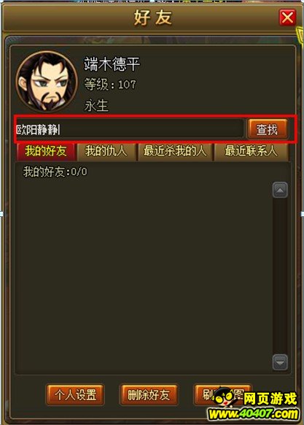
Task: Click the 等级:107 level label
Action: 110,85
